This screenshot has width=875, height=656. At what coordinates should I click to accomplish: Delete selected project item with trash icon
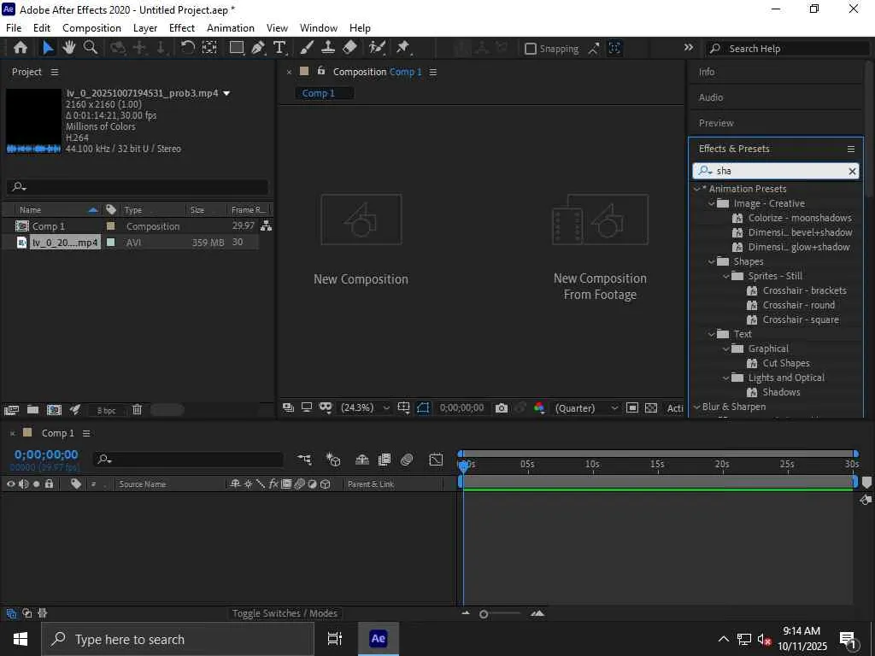point(138,410)
